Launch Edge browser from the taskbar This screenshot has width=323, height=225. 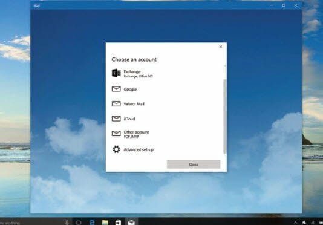92,223
